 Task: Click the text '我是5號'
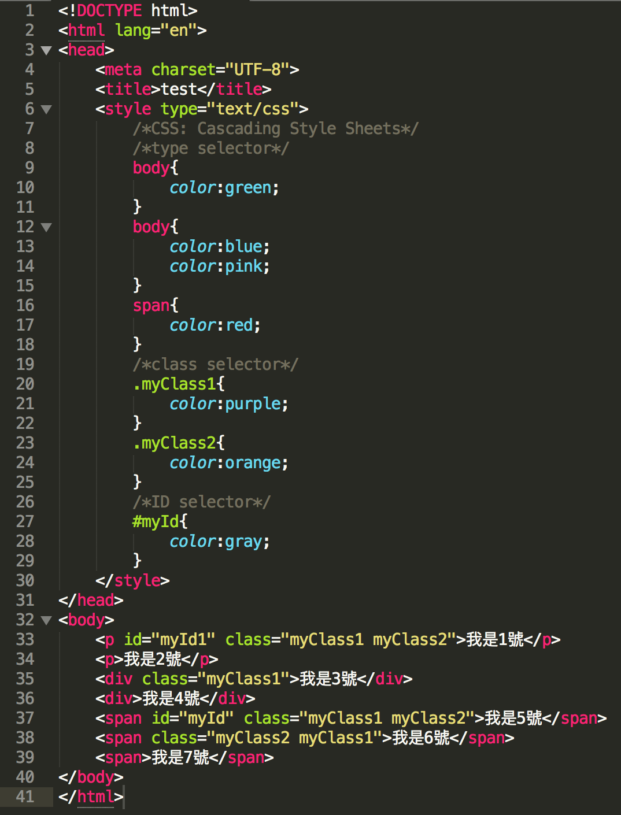pos(513,718)
